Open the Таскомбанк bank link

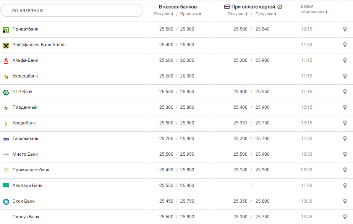[25, 139]
